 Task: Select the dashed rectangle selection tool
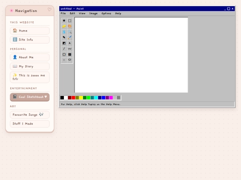click(x=70, y=20)
